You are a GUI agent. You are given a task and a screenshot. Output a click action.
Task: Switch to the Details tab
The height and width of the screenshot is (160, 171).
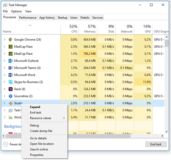coord(85,18)
